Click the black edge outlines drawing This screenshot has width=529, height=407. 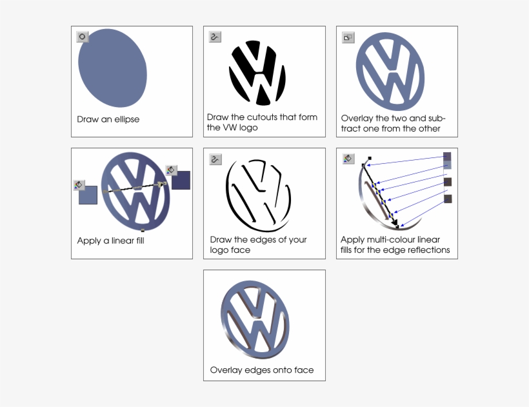click(259, 195)
